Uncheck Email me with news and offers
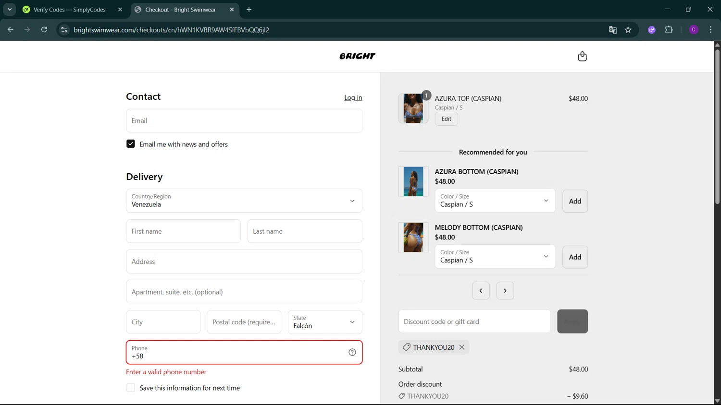721x405 pixels. tap(131, 144)
